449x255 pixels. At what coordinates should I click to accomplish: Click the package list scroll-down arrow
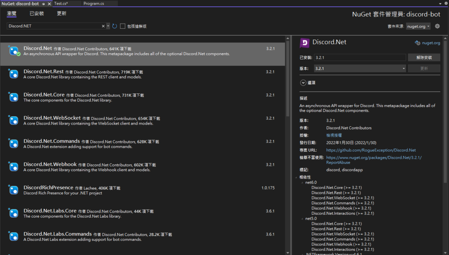coord(288,253)
